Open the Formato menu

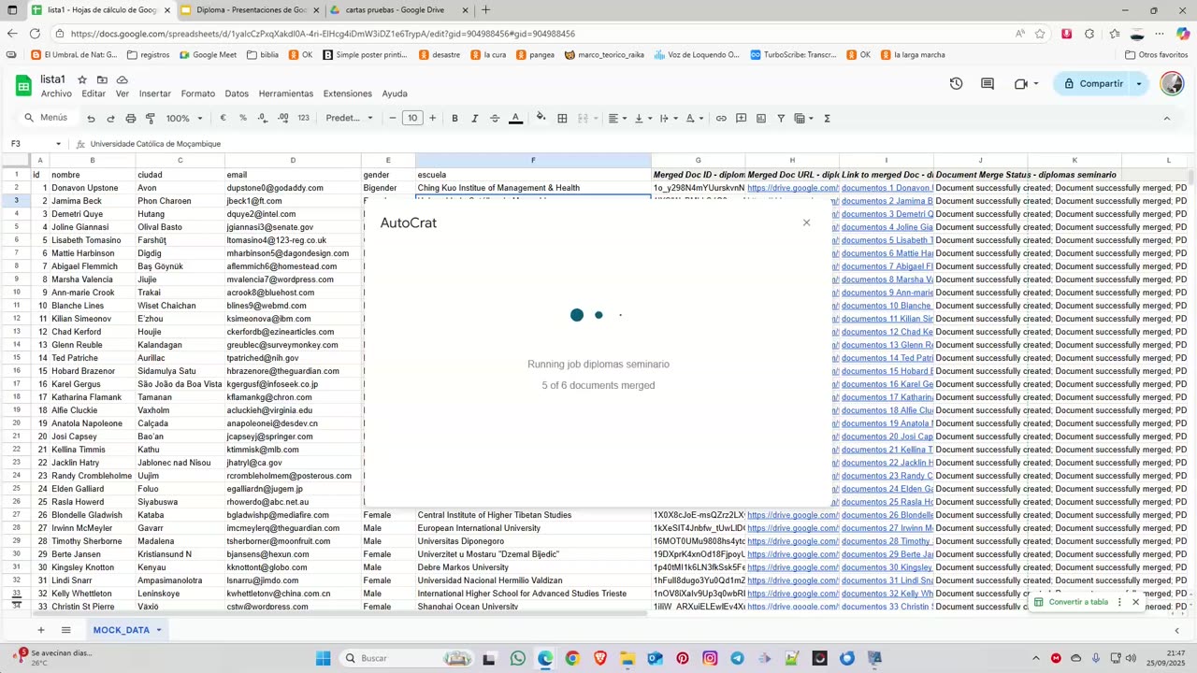[198, 93]
